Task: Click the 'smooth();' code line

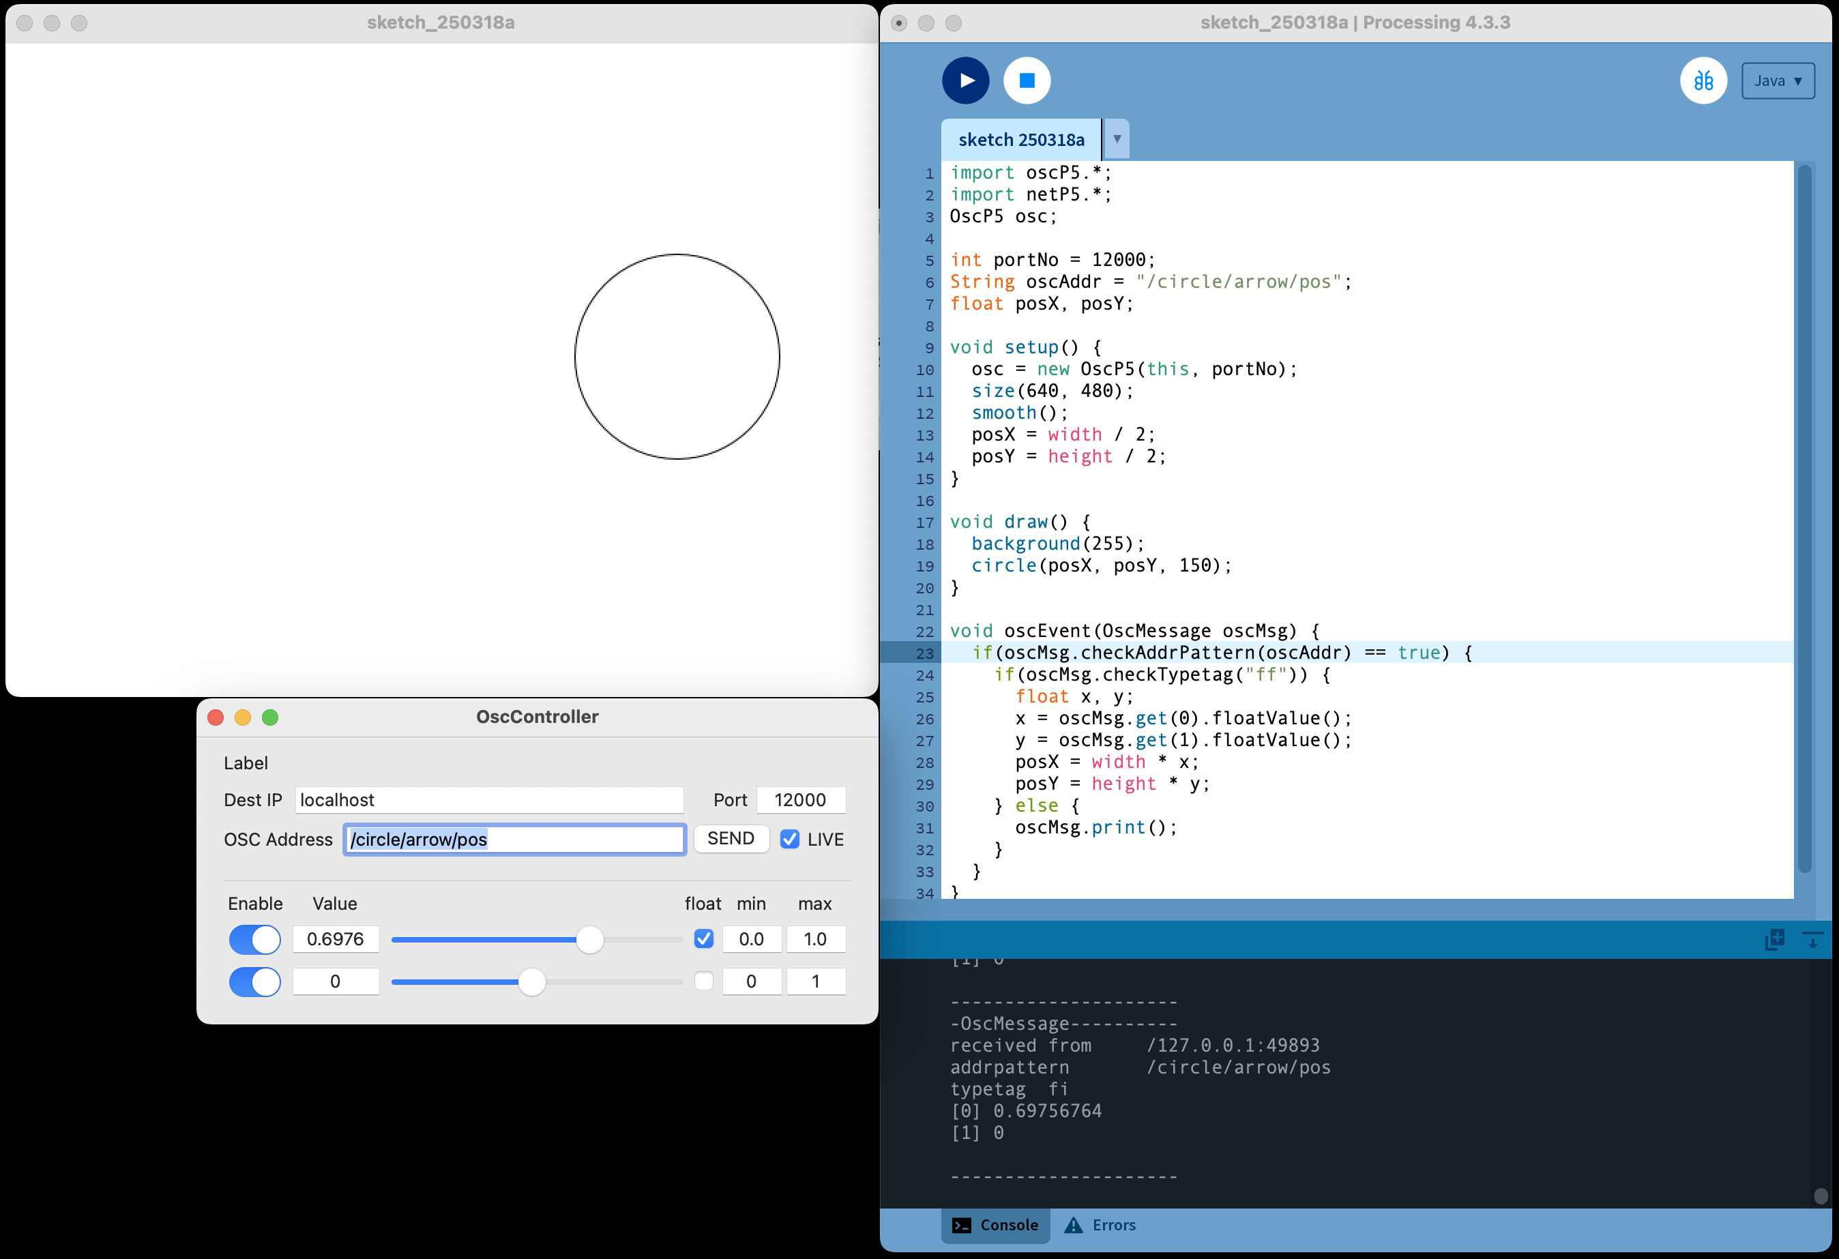Action: [x=1020, y=413]
